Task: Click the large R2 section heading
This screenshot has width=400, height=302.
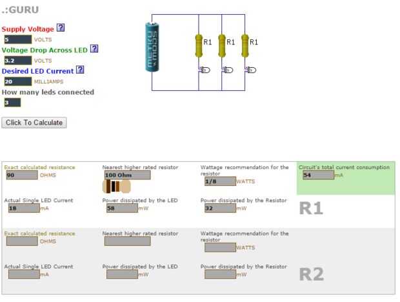Action: pos(312,274)
